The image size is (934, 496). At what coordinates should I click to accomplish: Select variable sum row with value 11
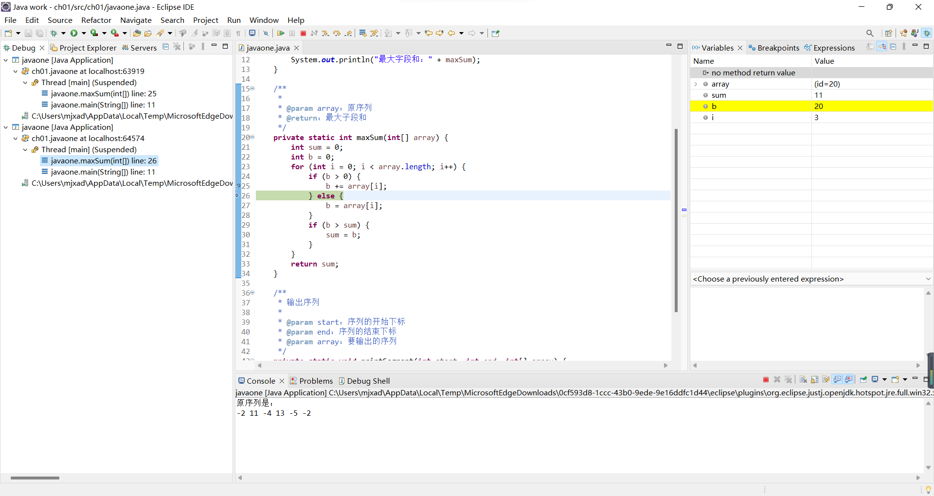(x=811, y=95)
